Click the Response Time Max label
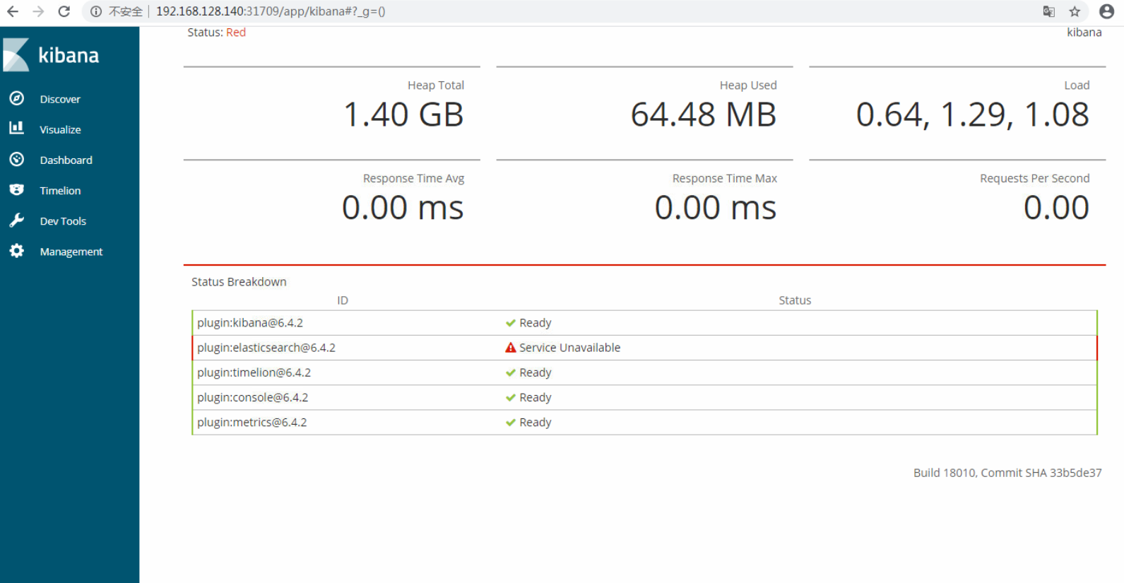Screen dimensions: 1124x583 click(x=724, y=179)
